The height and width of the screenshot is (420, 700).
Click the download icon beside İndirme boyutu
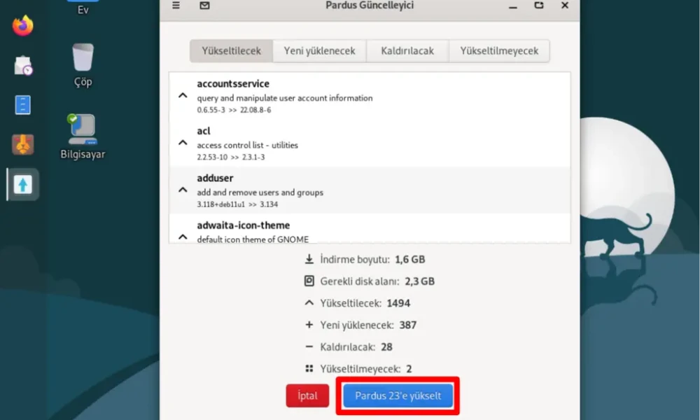pyautogui.click(x=309, y=259)
